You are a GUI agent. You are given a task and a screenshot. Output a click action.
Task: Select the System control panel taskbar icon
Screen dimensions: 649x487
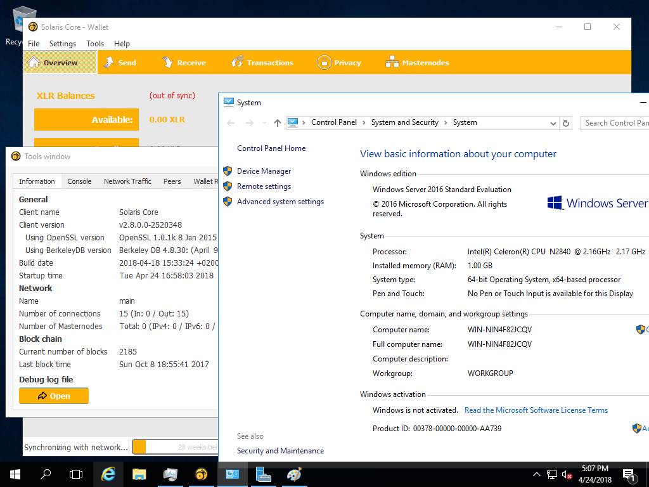coord(232,474)
